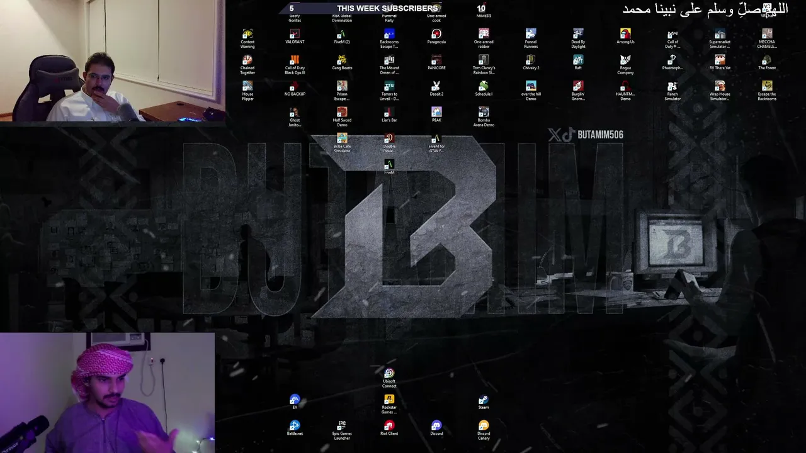The image size is (806, 453).
Task: Select the FiveM (2) shortcut icon
Action: click(x=342, y=36)
